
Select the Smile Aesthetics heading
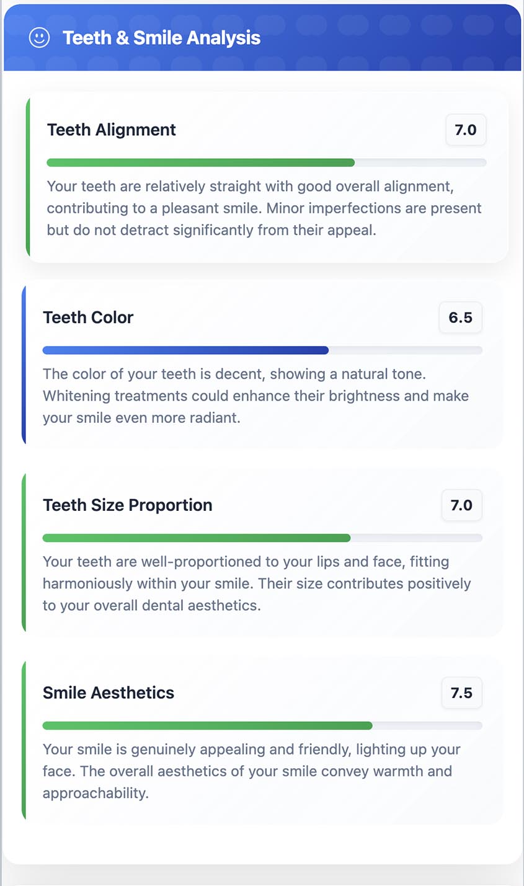[x=109, y=693]
